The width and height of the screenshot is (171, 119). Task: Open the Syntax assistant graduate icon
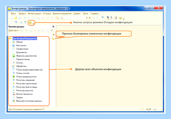[x=108, y=18]
